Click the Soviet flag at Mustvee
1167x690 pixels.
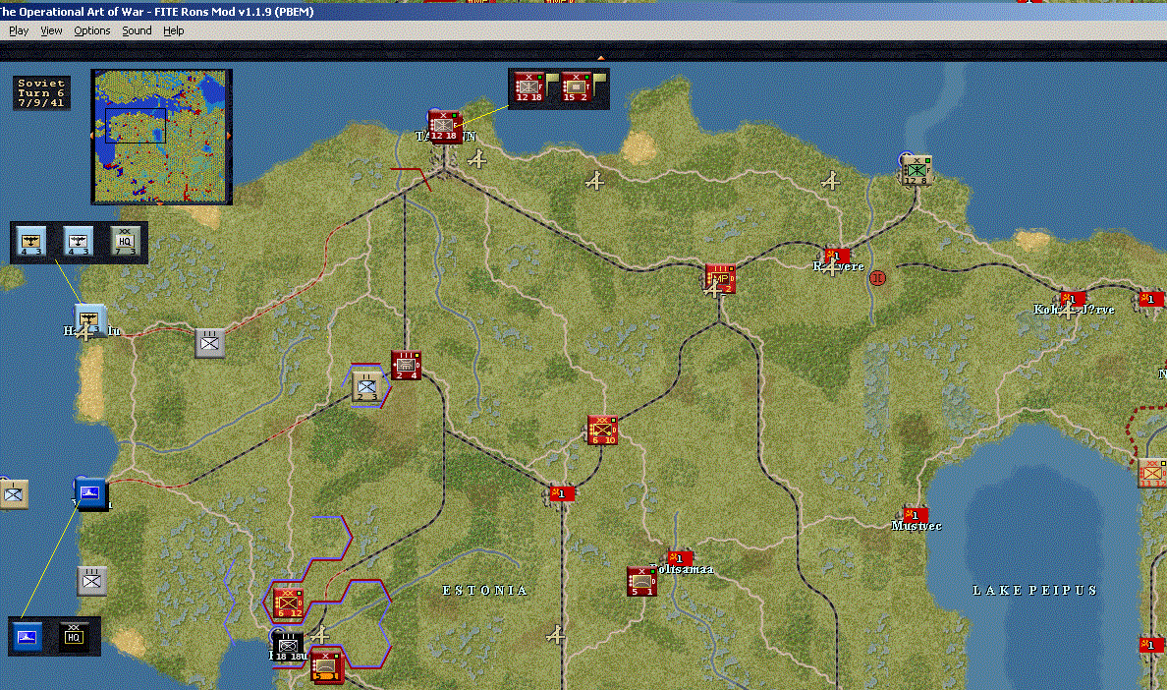(915, 515)
